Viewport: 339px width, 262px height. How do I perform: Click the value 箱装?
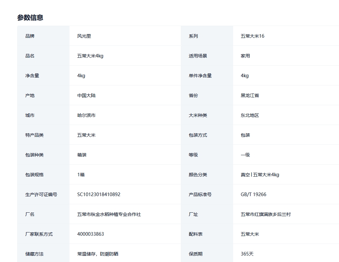tap(82, 155)
